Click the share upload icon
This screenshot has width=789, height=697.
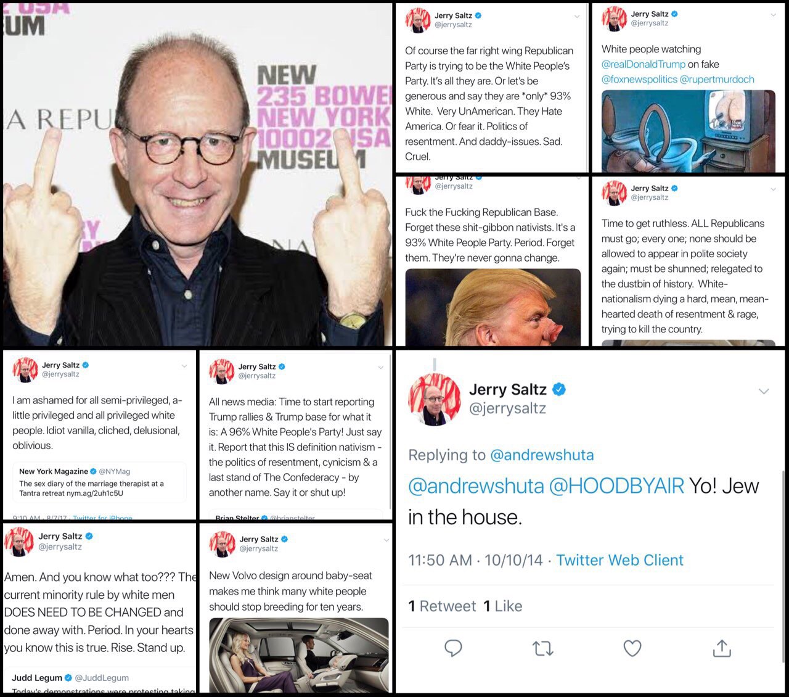point(722,648)
